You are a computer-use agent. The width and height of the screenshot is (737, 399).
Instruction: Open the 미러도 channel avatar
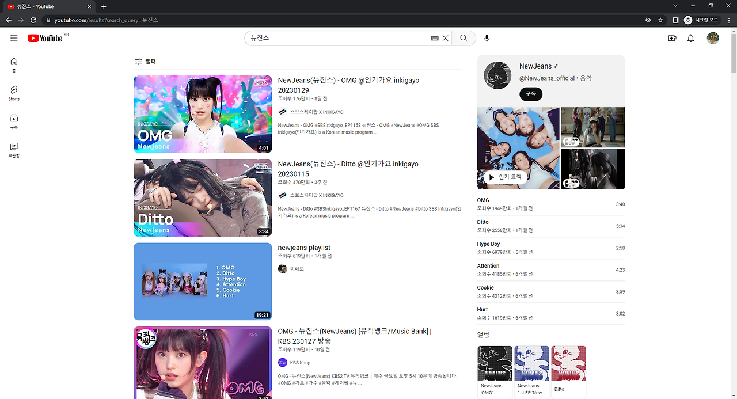[x=282, y=269]
